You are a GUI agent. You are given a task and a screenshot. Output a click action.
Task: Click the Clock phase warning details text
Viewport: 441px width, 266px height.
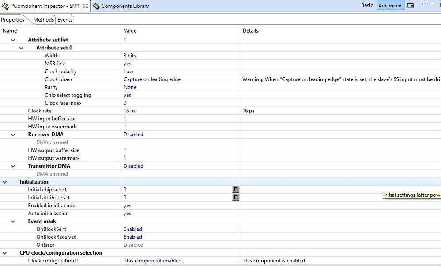click(x=341, y=79)
